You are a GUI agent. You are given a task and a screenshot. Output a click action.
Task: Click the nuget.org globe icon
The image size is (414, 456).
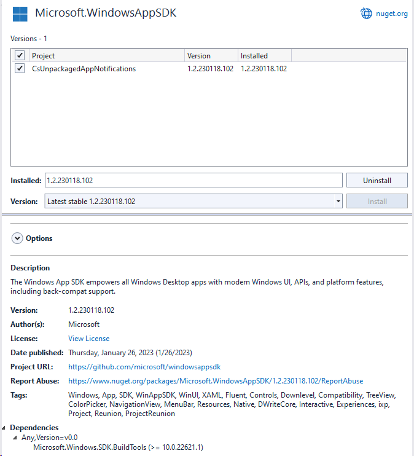tap(366, 14)
